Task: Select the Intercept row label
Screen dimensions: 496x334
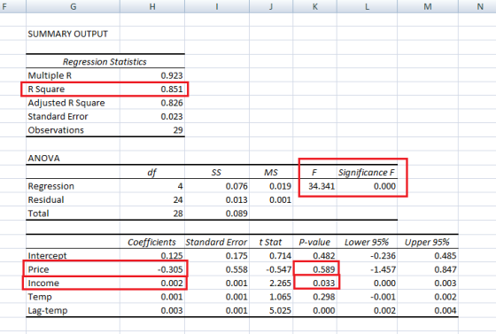Action: pyautogui.click(x=48, y=255)
